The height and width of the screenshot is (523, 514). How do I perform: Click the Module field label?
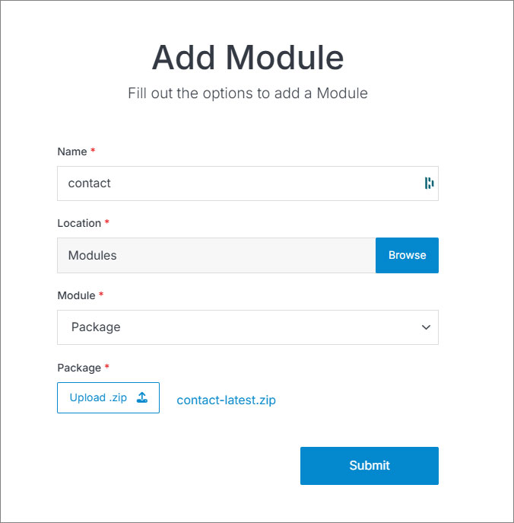76,295
